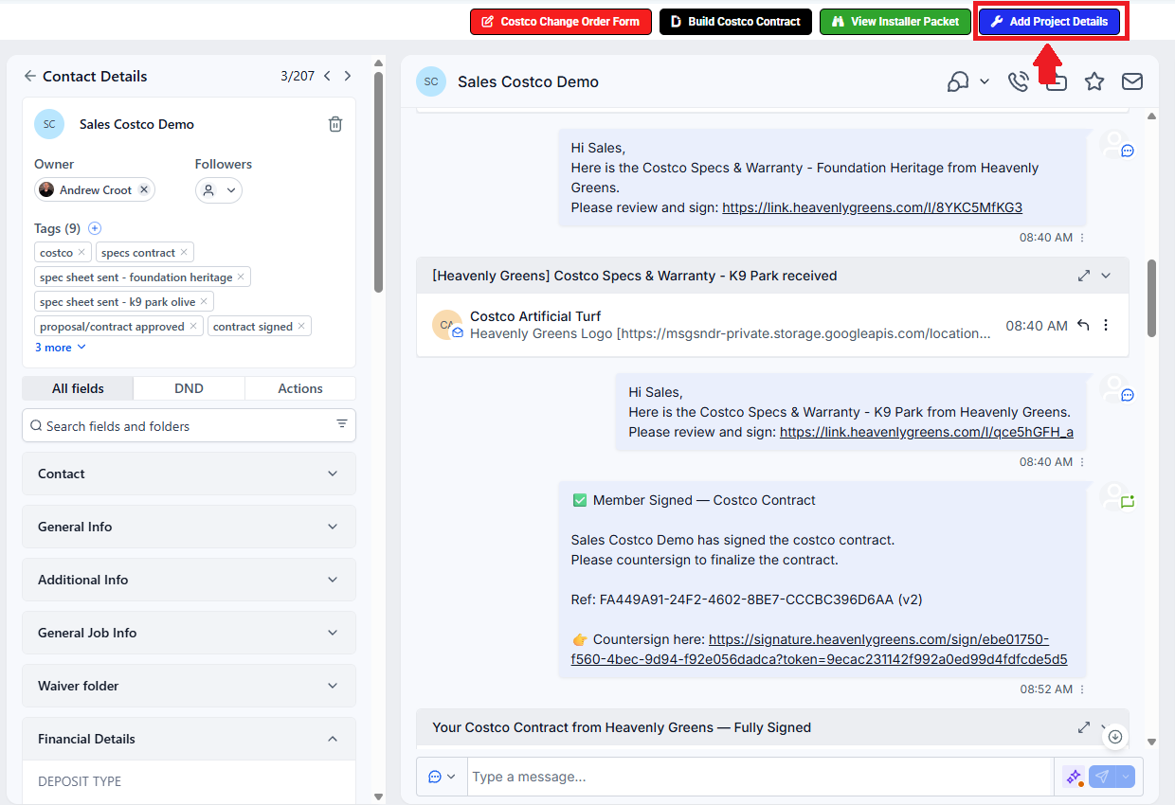Reply to Costco Artificial Turf email
Viewport: 1175px width, 805px height.
coord(1084,325)
